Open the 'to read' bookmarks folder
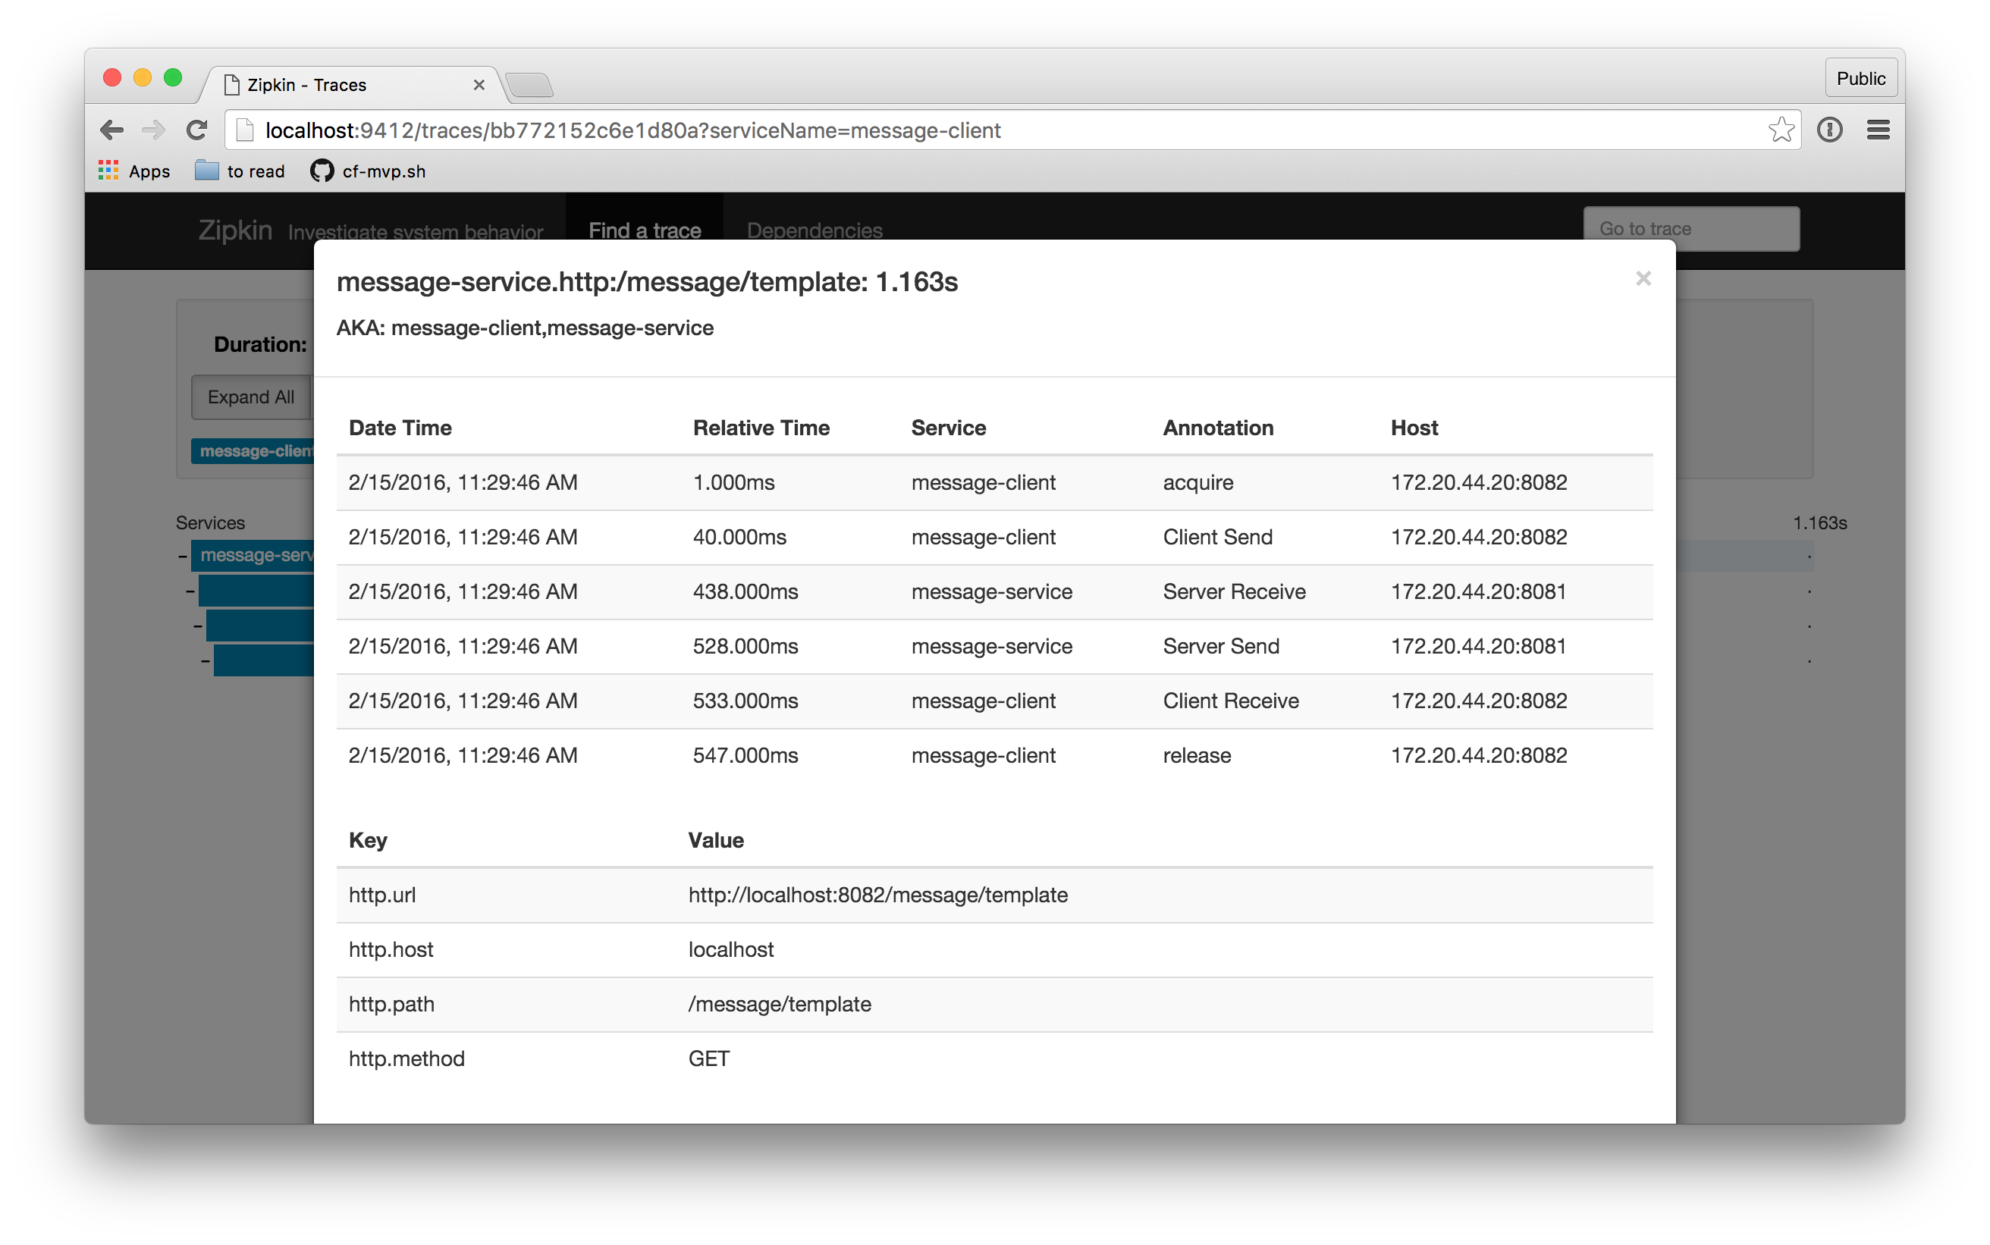This screenshot has height=1245, width=1990. click(x=240, y=171)
